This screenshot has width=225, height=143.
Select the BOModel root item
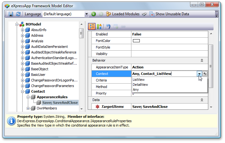click(33, 24)
